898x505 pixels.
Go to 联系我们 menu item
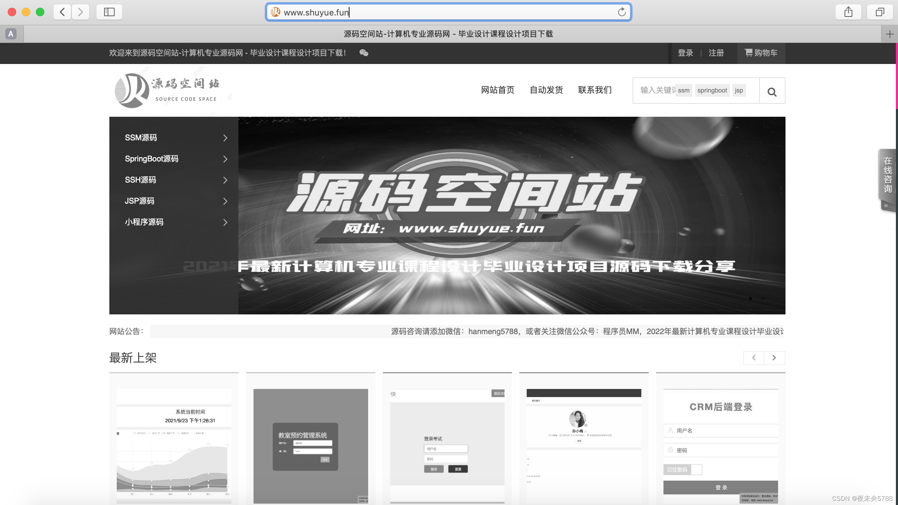(x=595, y=90)
